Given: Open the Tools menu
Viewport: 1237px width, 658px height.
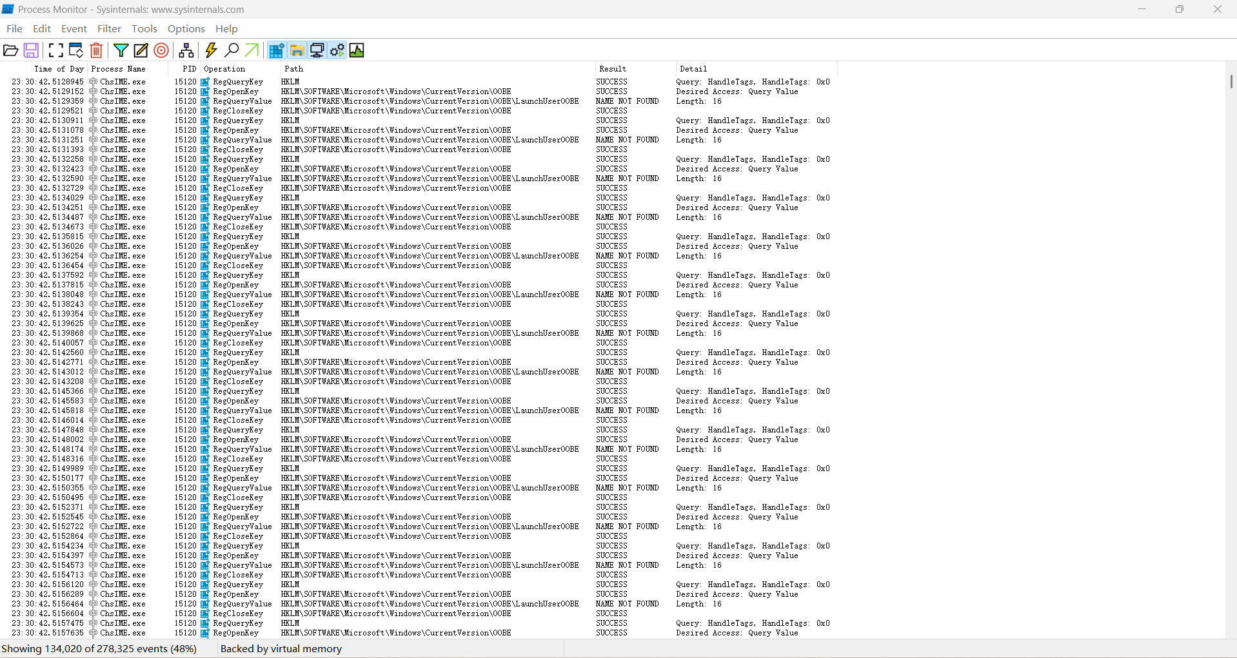Looking at the screenshot, I should point(144,28).
